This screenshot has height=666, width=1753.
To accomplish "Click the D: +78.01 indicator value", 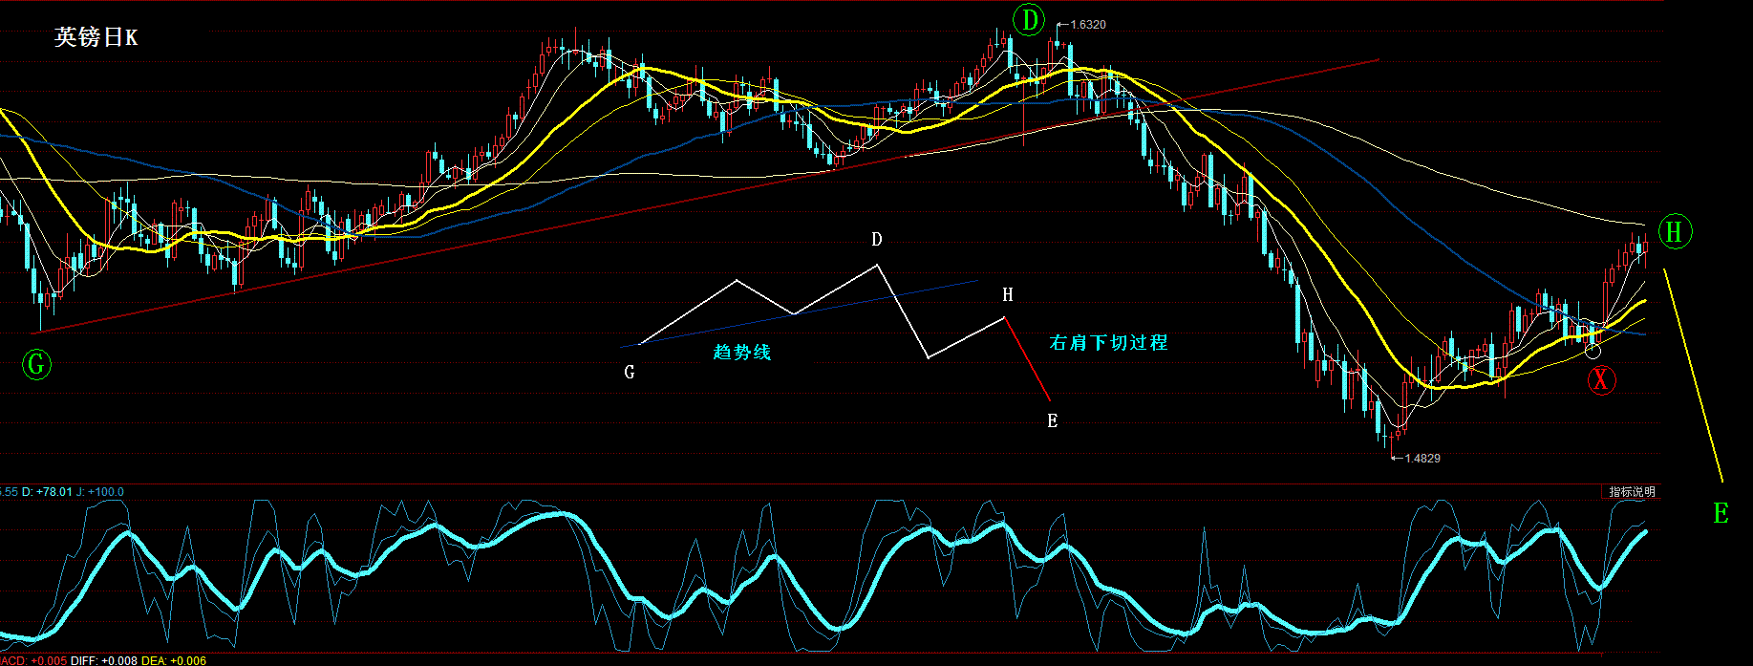I will click(x=47, y=492).
